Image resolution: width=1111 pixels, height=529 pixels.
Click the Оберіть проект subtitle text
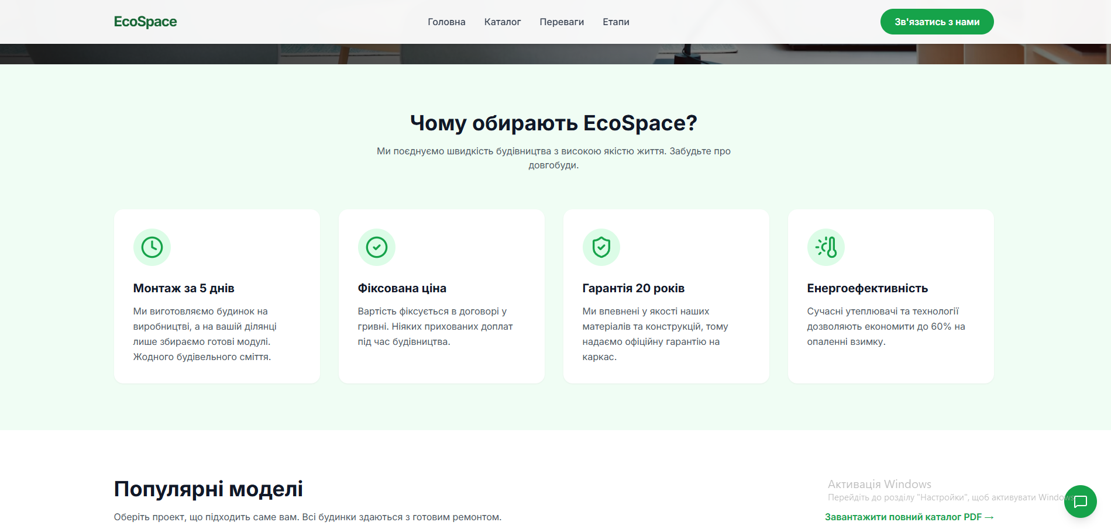(x=308, y=517)
